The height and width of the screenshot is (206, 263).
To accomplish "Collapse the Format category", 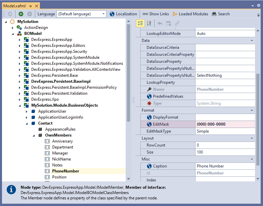I will (252, 110).
